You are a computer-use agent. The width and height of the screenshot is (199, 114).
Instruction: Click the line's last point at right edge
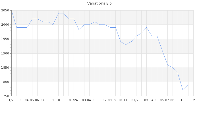coord(193,85)
